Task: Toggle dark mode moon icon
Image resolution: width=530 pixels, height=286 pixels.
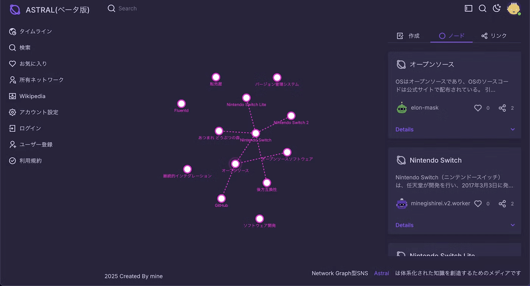Action: pos(496,8)
